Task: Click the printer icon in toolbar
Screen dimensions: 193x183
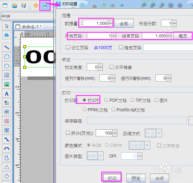Action: click(x=45, y=6)
